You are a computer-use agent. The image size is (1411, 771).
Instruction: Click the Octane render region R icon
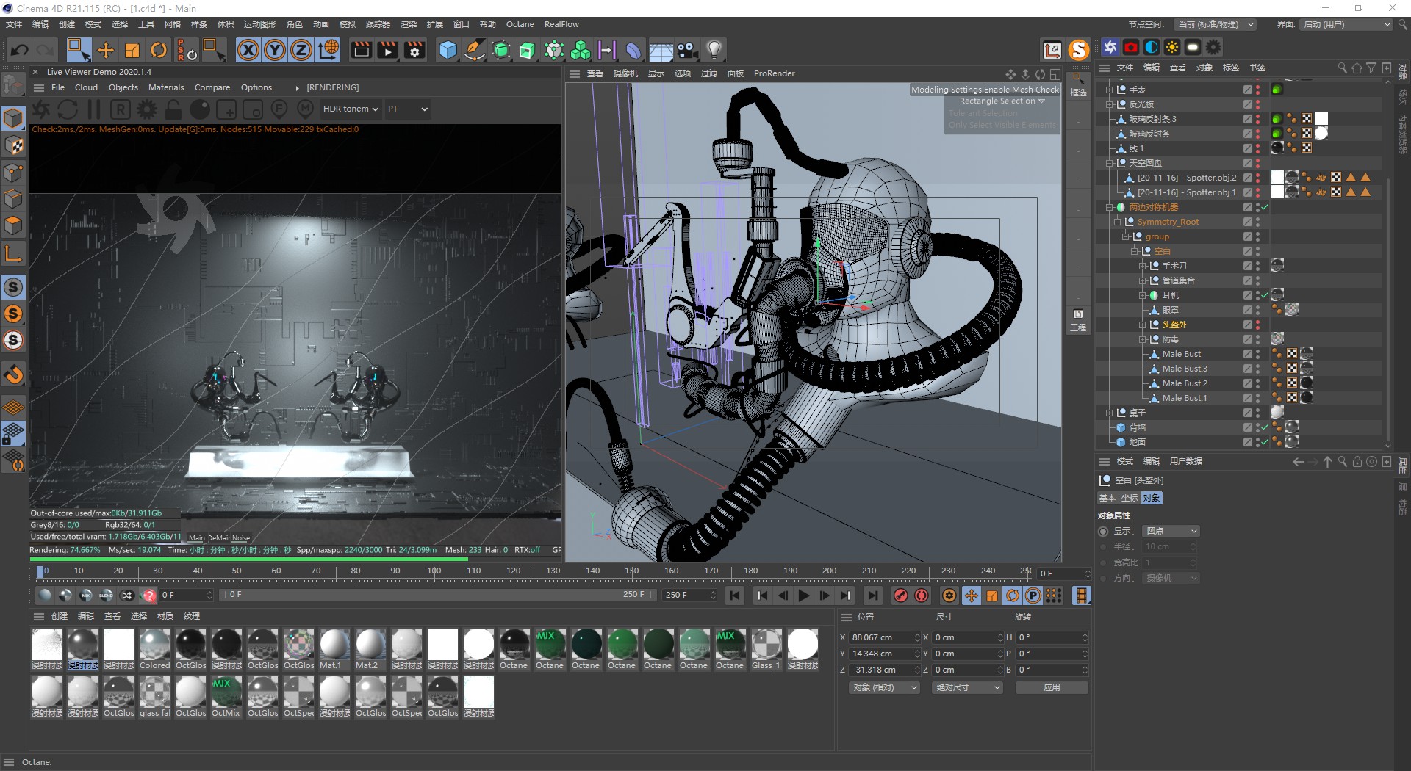coord(121,109)
